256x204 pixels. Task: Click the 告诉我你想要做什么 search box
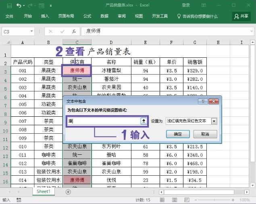198,16
